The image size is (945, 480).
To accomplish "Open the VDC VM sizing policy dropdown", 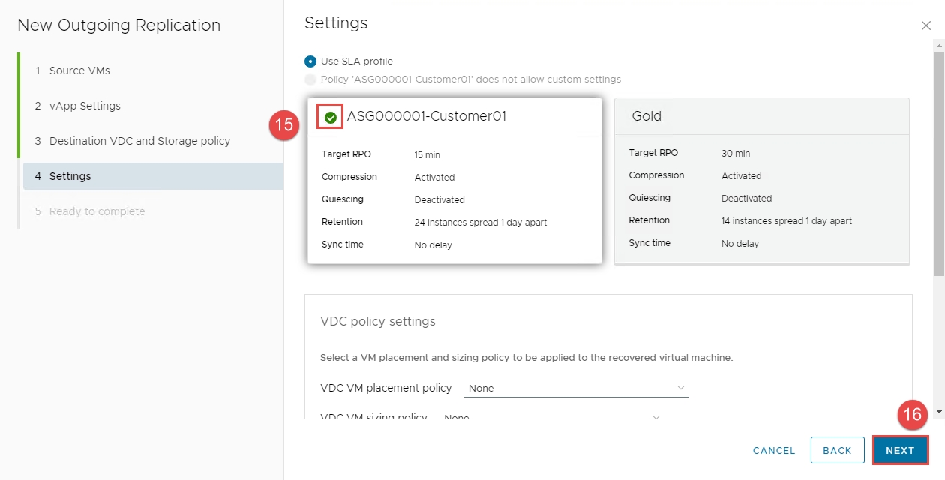I will (551, 417).
